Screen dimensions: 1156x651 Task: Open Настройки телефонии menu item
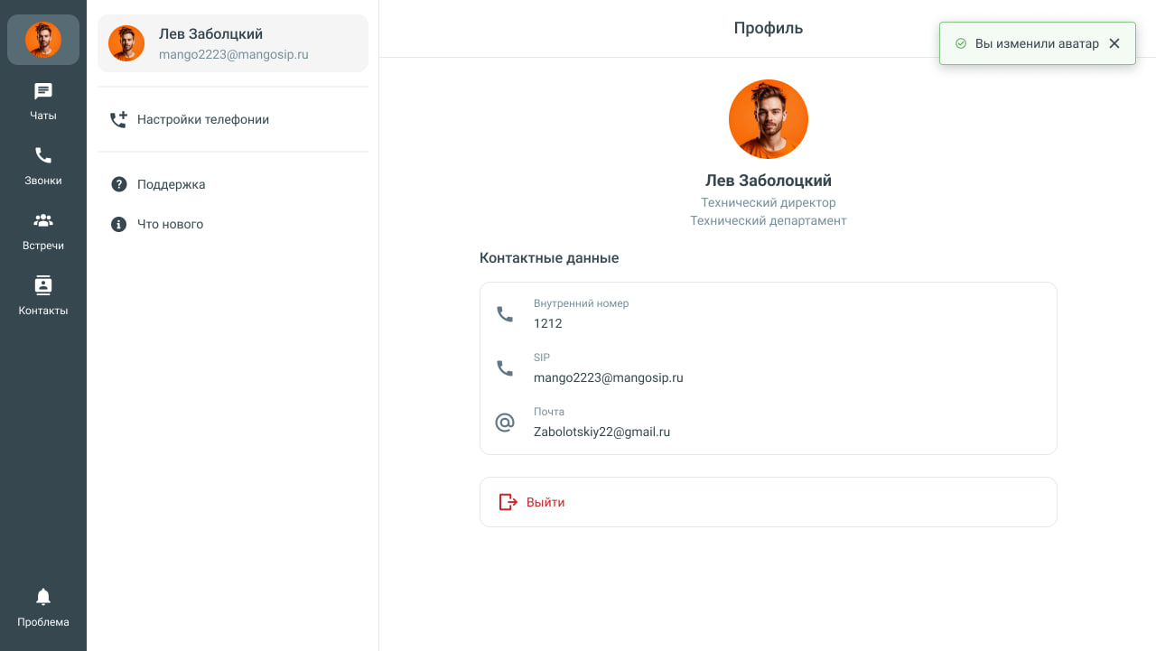pos(203,119)
